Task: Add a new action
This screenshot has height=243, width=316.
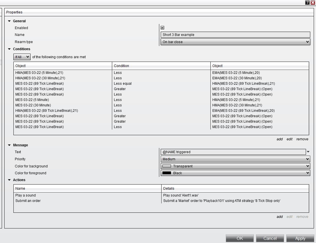Action: (x=279, y=217)
